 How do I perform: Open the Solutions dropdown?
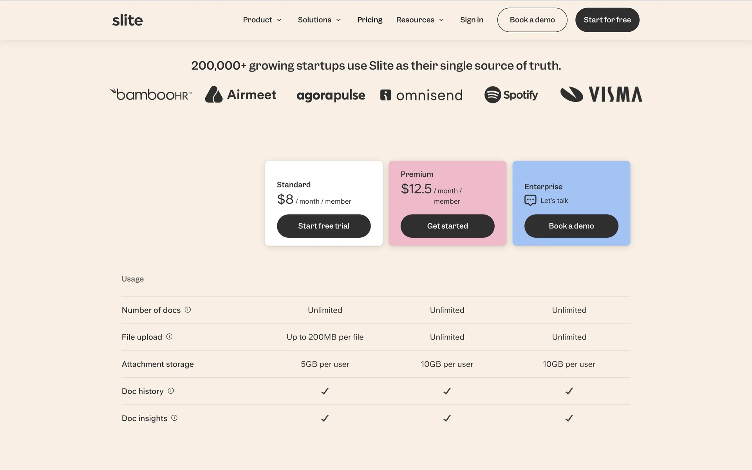(x=319, y=20)
